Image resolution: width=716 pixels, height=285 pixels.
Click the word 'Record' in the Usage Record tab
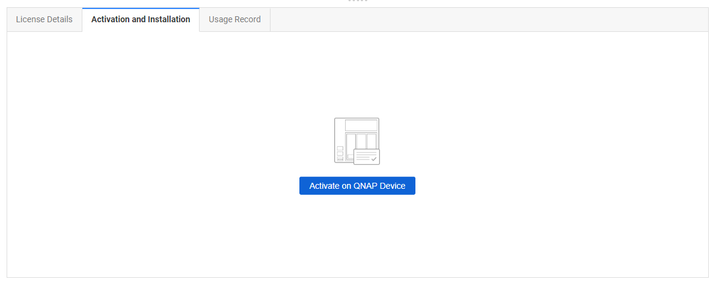point(247,19)
